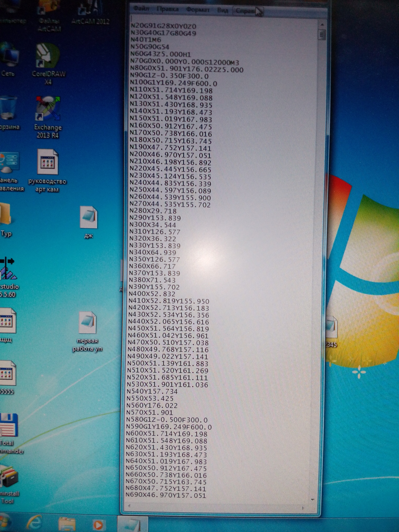The image size is (399, 532).
Task: Click the line N100G1Y169.249F600.0
Action: tap(174, 83)
